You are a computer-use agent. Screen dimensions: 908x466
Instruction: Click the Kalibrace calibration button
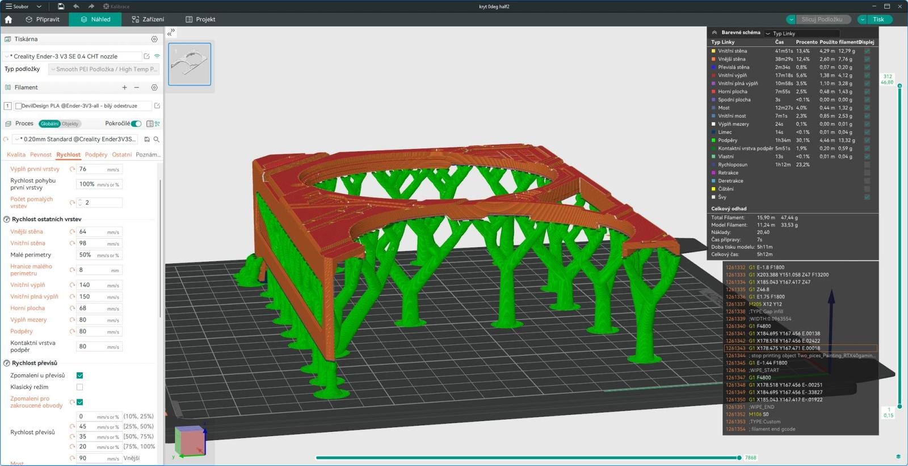point(116,6)
